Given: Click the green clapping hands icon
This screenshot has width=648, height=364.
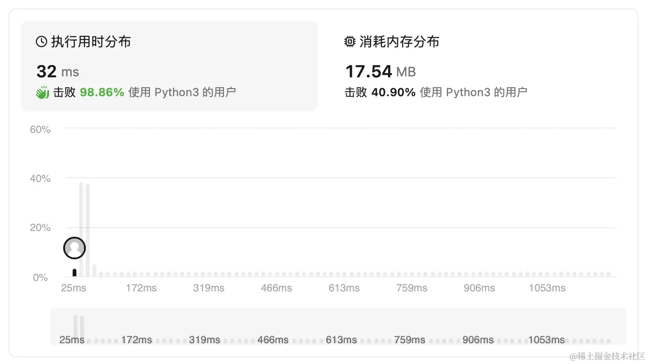Looking at the screenshot, I should coord(42,92).
